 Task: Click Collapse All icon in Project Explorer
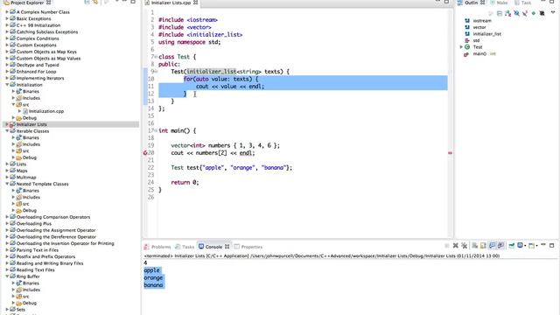click(x=87, y=2)
